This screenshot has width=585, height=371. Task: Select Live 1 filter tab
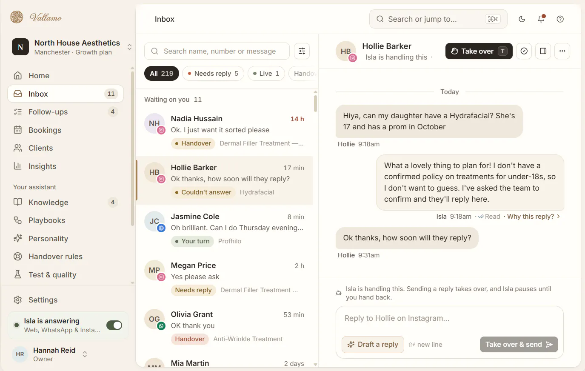[266, 74]
